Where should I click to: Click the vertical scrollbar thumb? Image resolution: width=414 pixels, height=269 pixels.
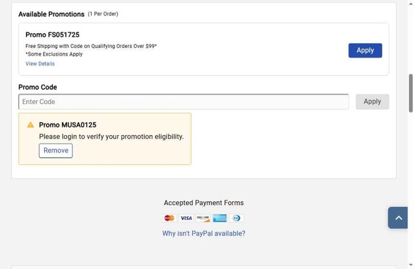411,94
